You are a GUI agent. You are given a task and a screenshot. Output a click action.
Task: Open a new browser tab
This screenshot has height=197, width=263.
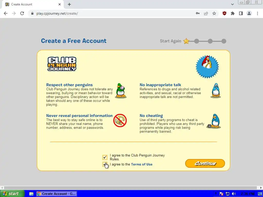click(69, 4)
